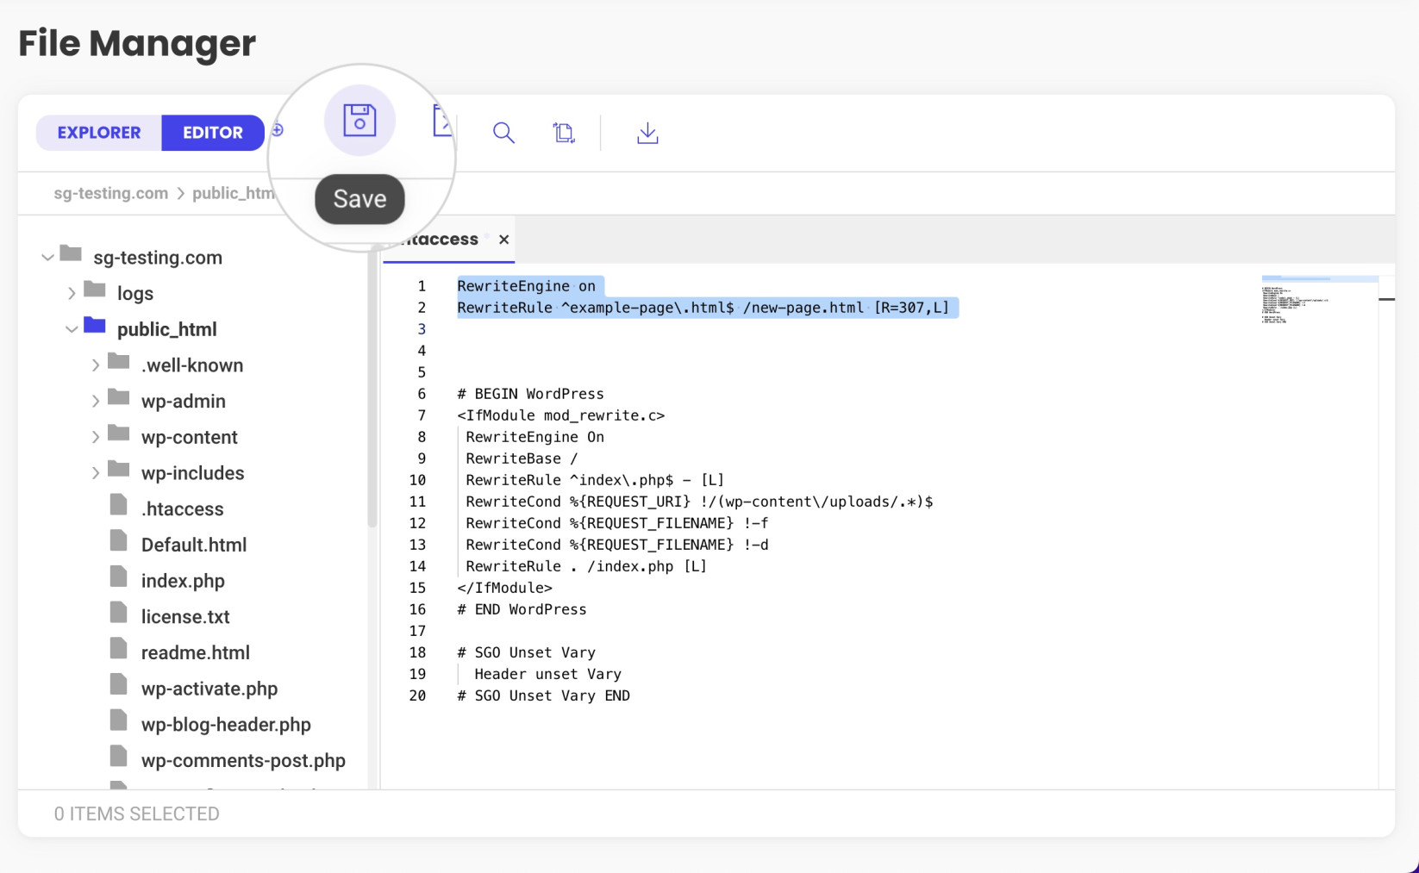Open wp-blog-header.php in file tree
The height and width of the screenshot is (873, 1419).
click(226, 725)
